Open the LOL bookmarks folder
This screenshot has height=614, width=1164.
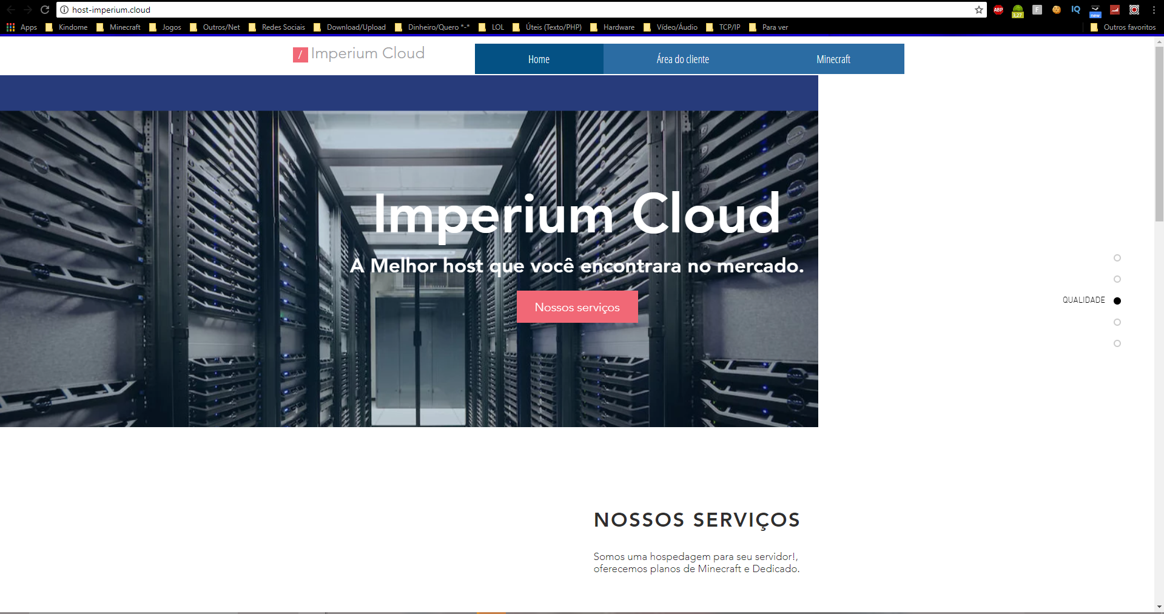pos(491,27)
